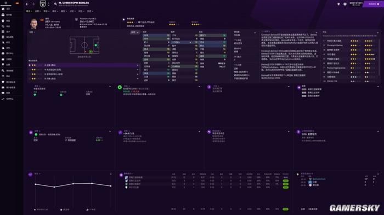The width and height of the screenshot is (384, 215).
Task: Click the purple contract pen panel icon
Action: point(120,133)
